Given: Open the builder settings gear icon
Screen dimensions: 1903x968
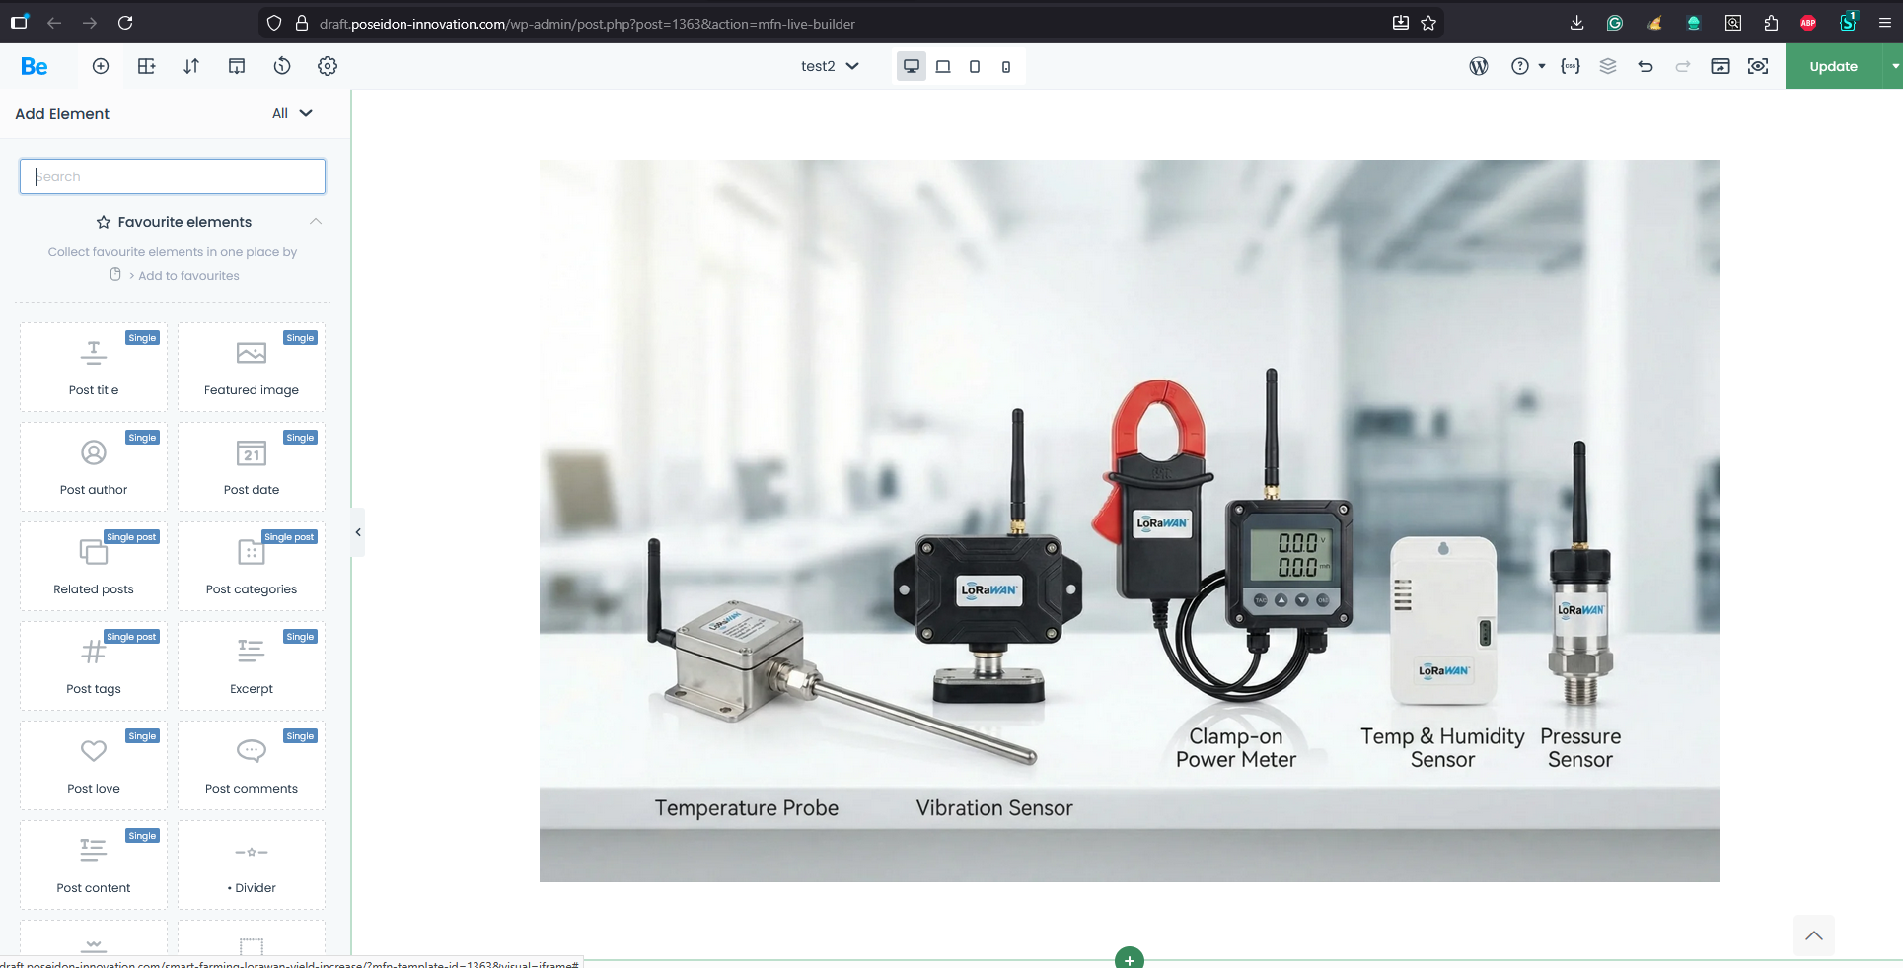Looking at the screenshot, I should tap(328, 66).
